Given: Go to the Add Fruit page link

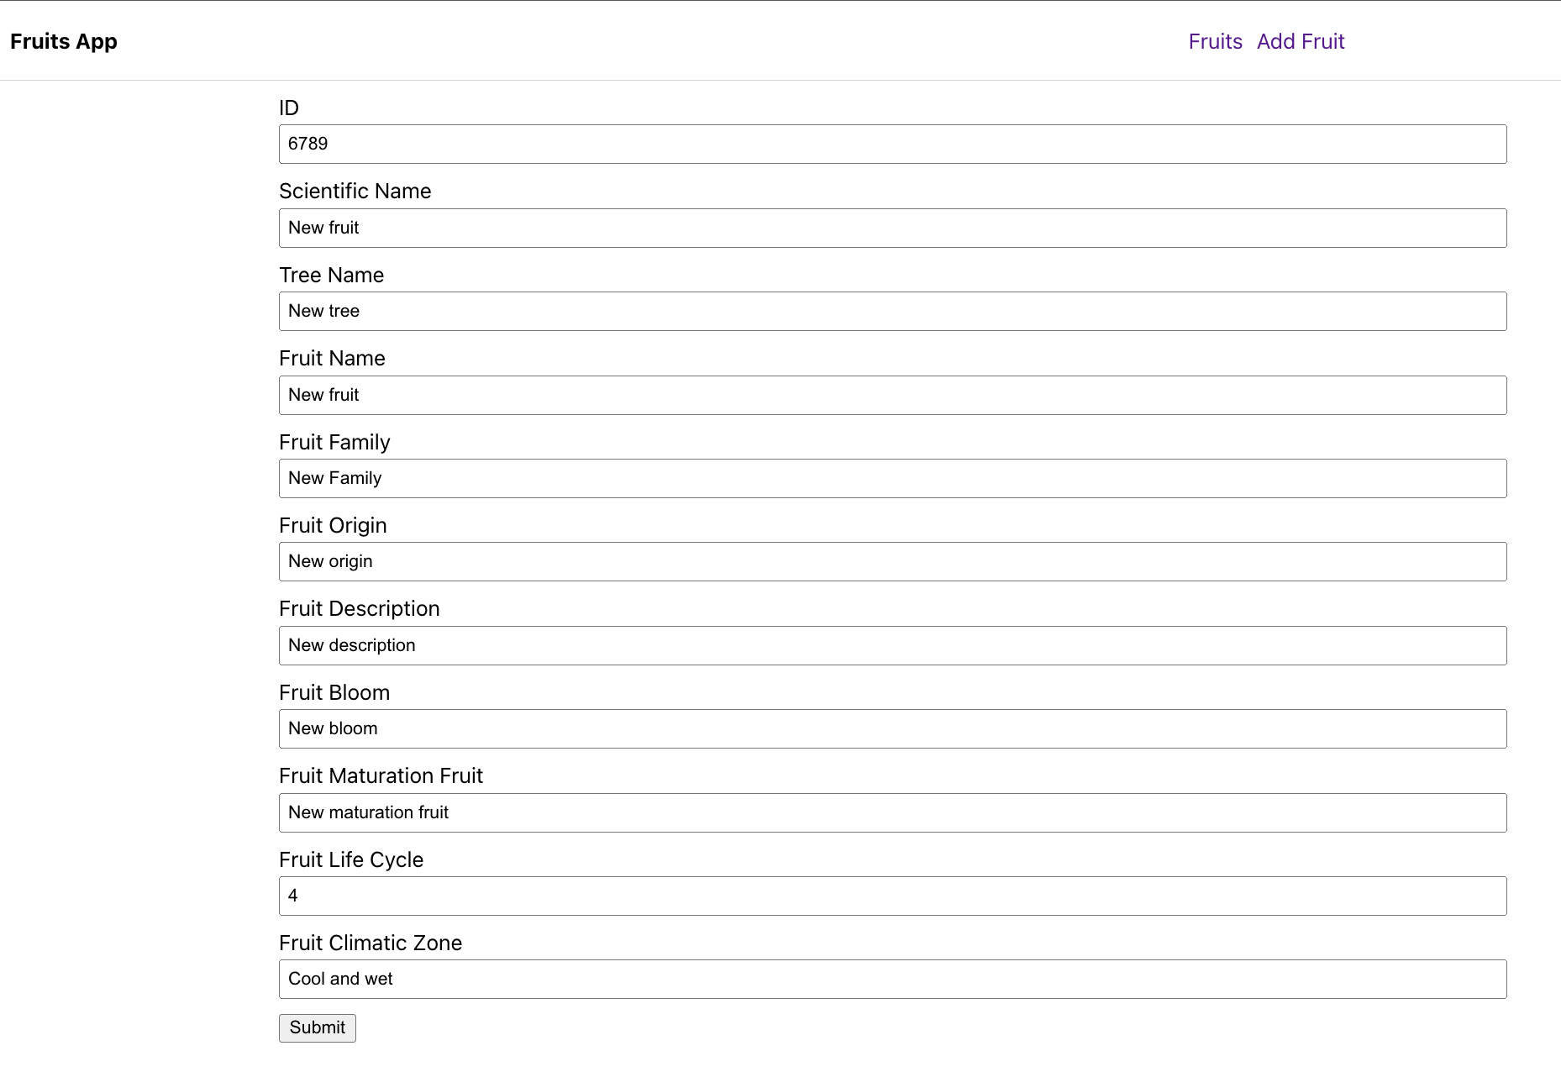Looking at the screenshot, I should coord(1300,41).
